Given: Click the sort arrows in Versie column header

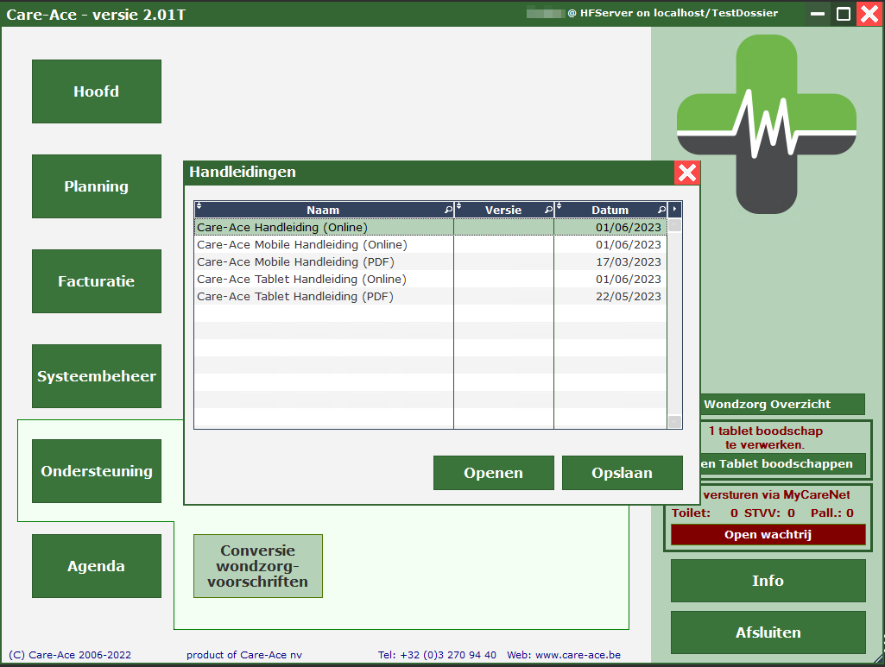Looking at the screenshot, I should [459, 207].
